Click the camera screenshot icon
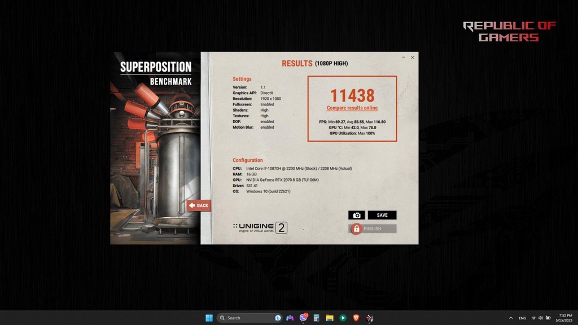Screen dimensions: 578x325 click(x=357, y=215)
